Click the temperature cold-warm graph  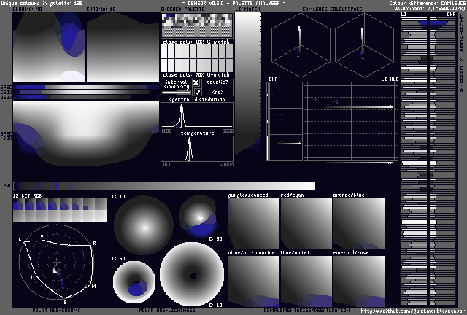click(196, 149)
